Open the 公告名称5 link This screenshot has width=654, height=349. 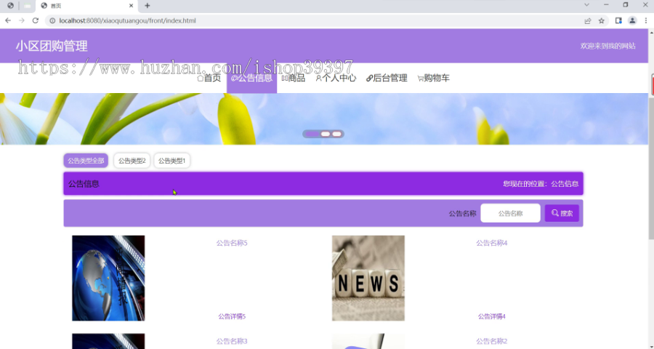coord(232,243)
